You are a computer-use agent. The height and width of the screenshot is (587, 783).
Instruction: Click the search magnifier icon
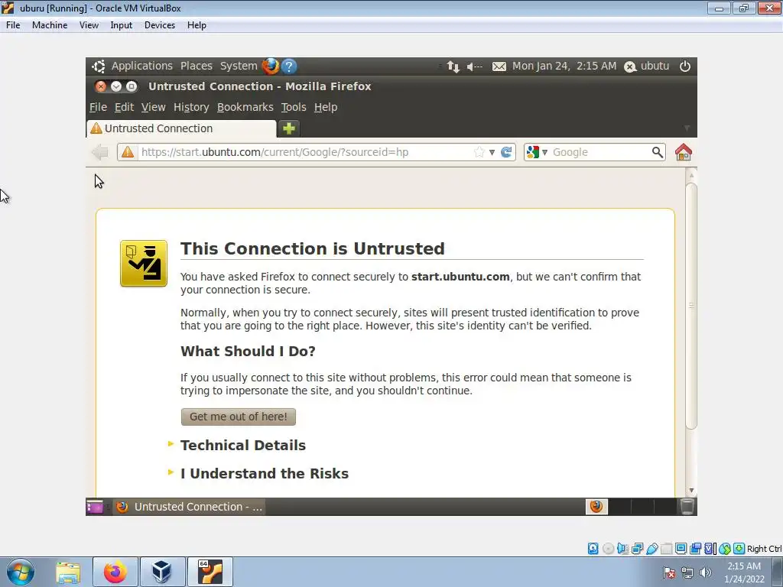tap(658, 152)
